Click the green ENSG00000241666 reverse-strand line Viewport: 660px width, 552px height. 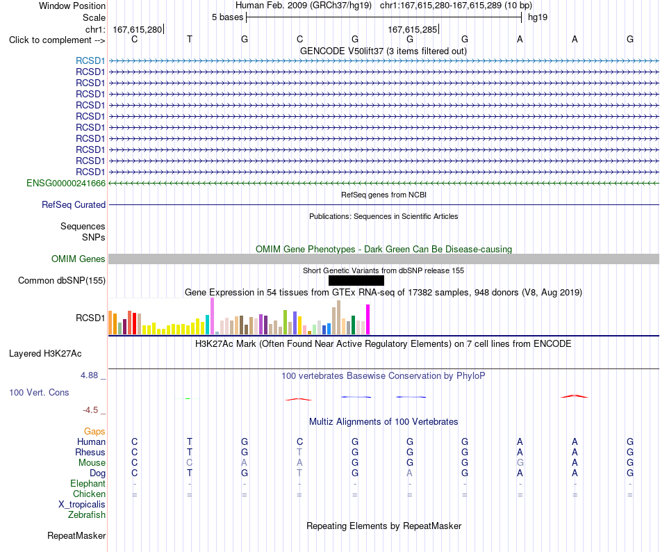click(383, 183)
